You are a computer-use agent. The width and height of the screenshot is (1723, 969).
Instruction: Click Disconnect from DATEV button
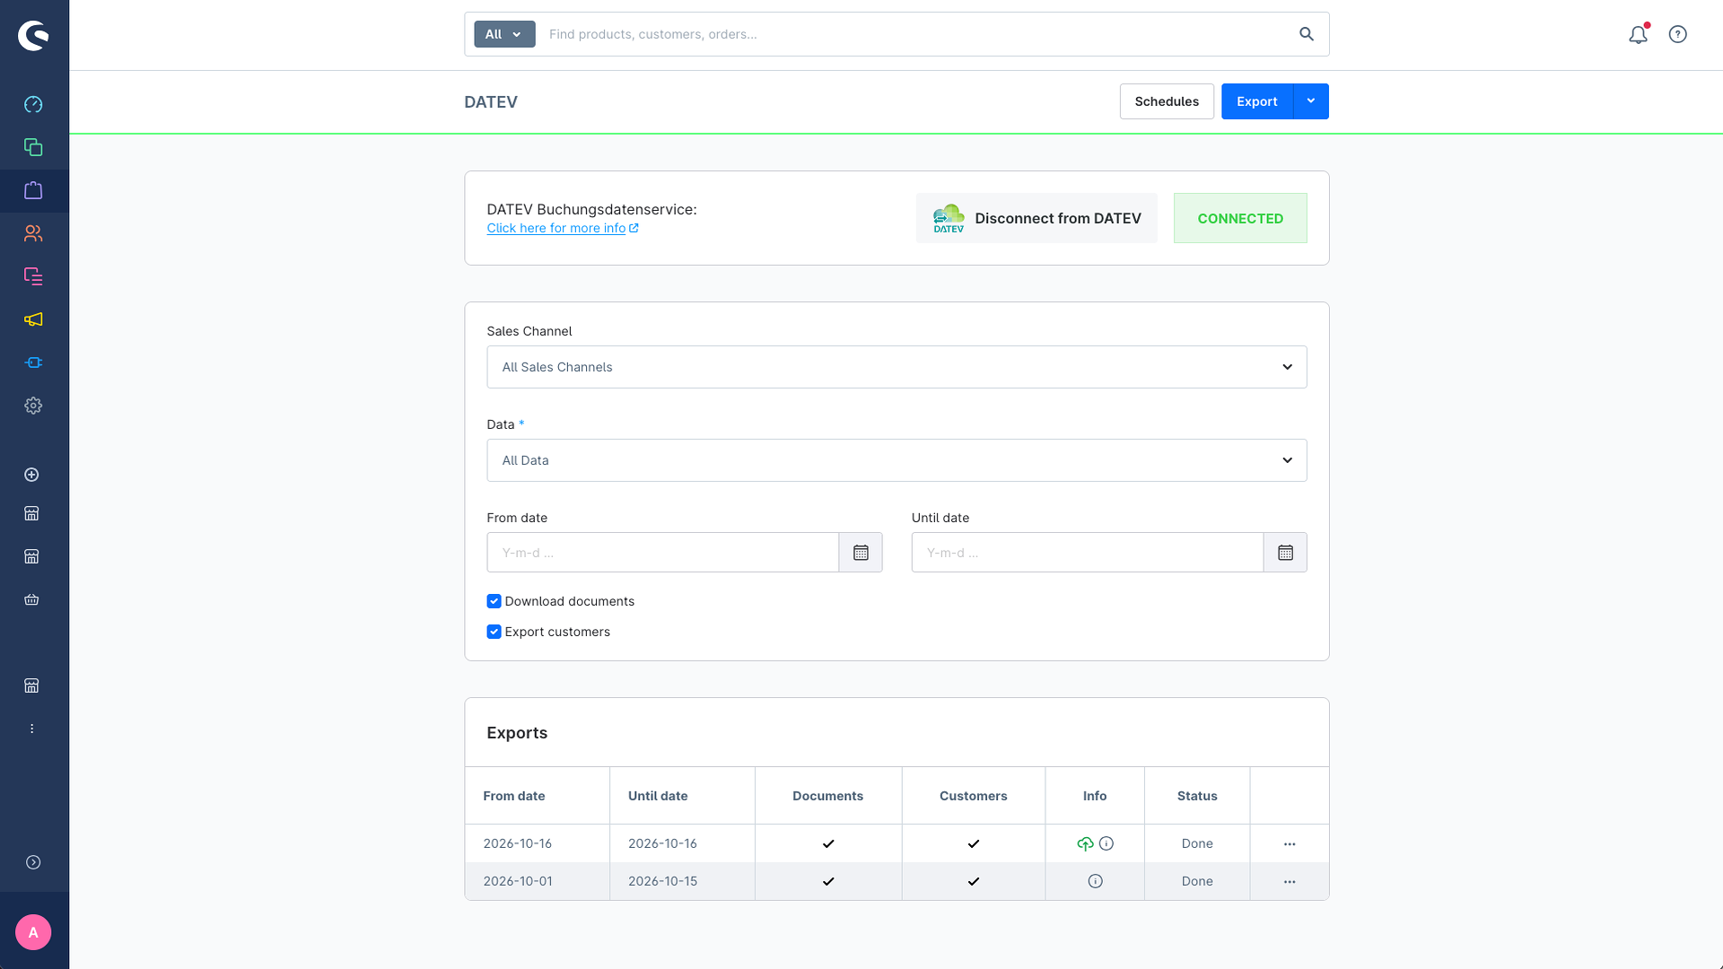pos(1036,218)
